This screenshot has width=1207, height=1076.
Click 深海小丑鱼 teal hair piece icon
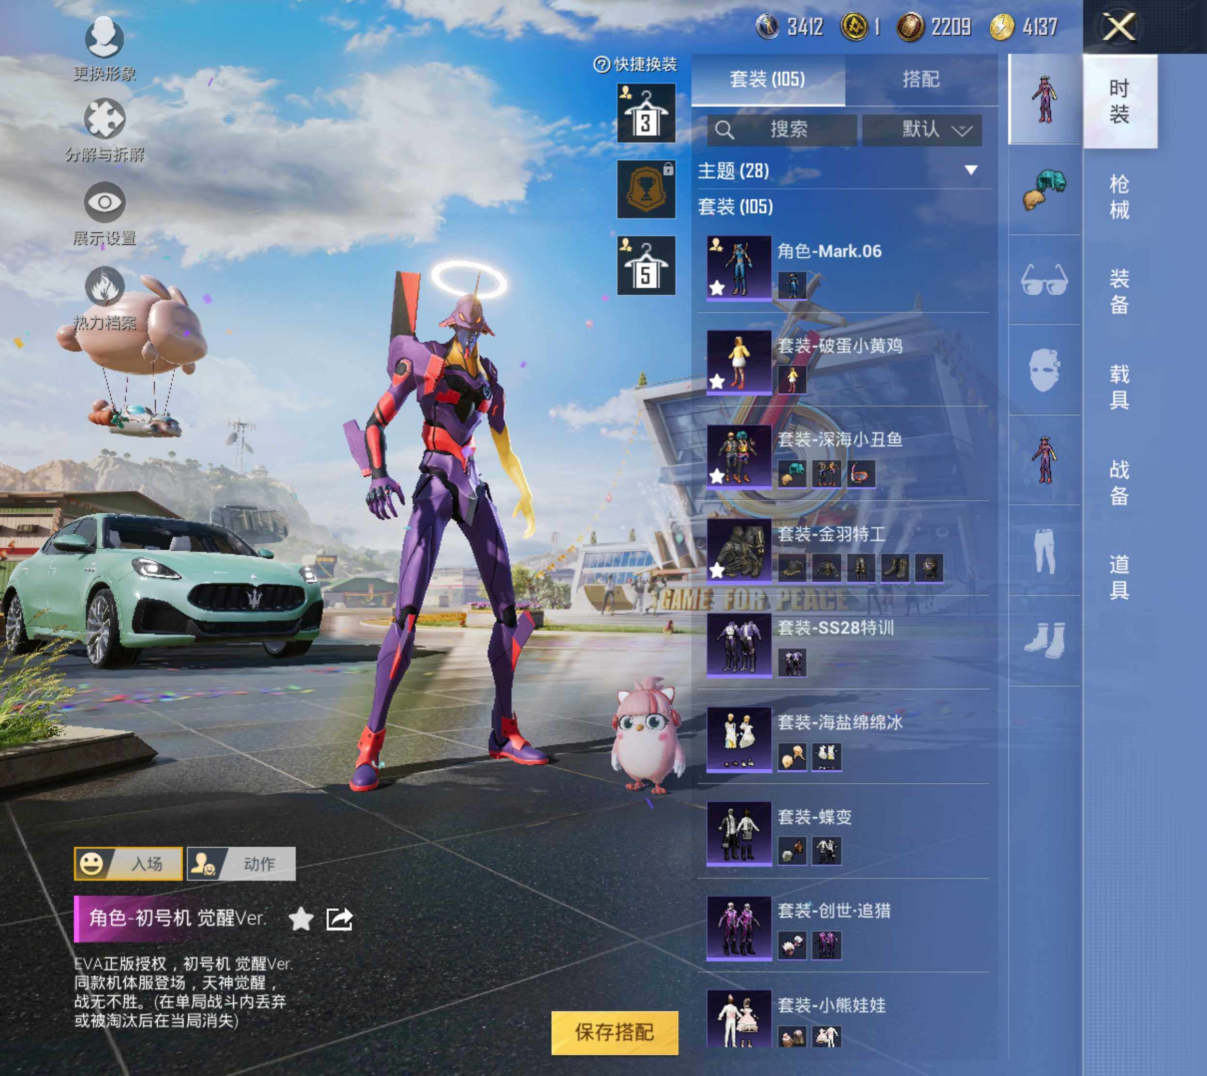tap(792, 474)
